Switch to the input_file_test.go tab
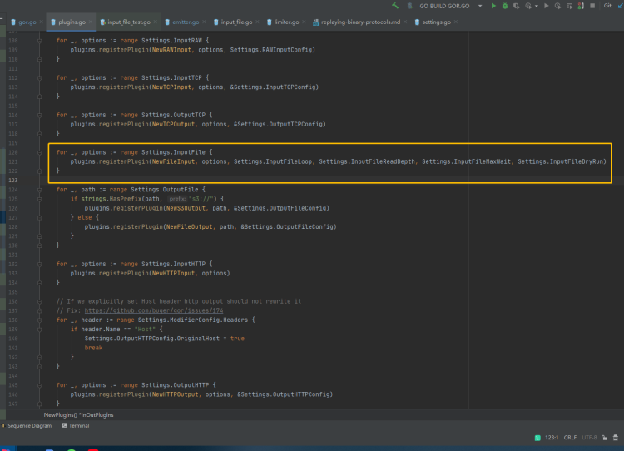The width and height of the screenshot is (624, 451). coord(127,22)
